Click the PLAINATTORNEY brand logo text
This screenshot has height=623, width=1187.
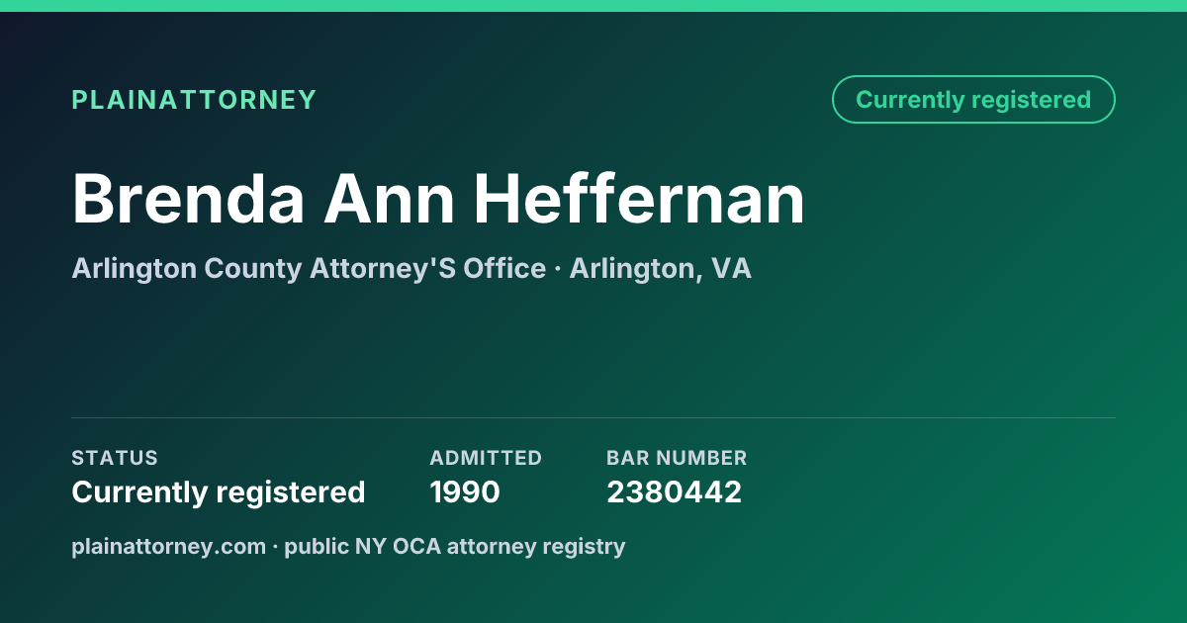194,100
